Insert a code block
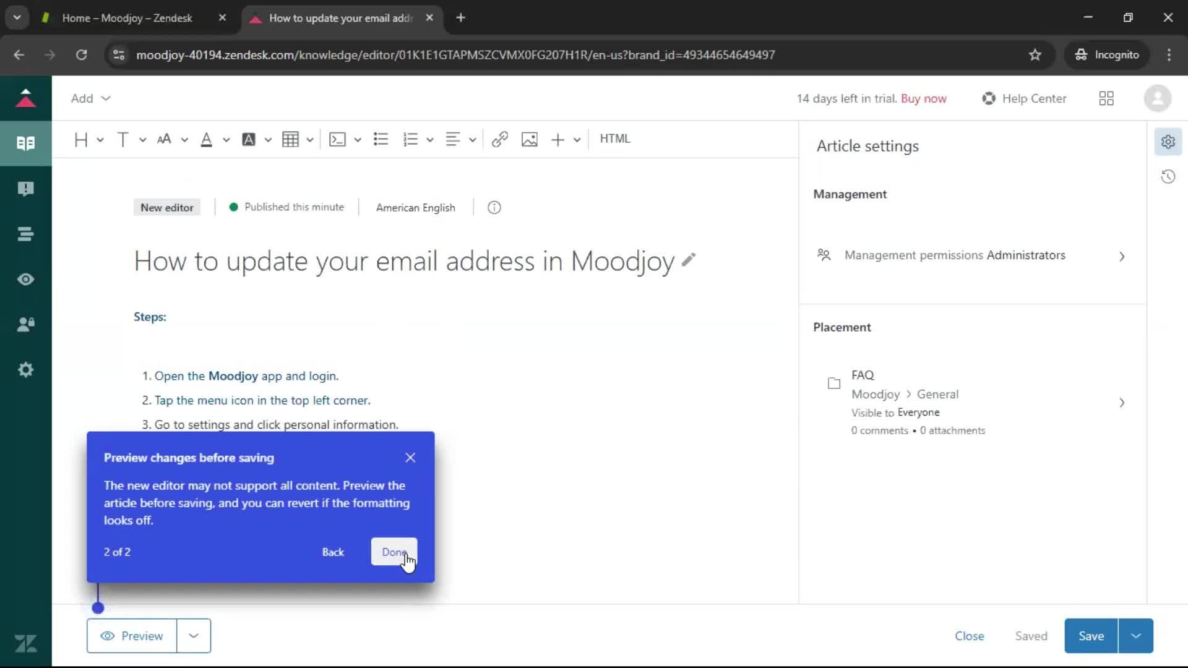The height and width of the screenshot is (668, 1188). (x=337, y=140)
